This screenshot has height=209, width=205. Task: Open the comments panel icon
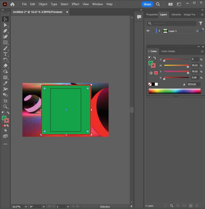click(x=139, y=17)
